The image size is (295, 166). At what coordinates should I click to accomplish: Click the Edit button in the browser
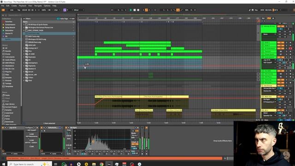(72, 19)
